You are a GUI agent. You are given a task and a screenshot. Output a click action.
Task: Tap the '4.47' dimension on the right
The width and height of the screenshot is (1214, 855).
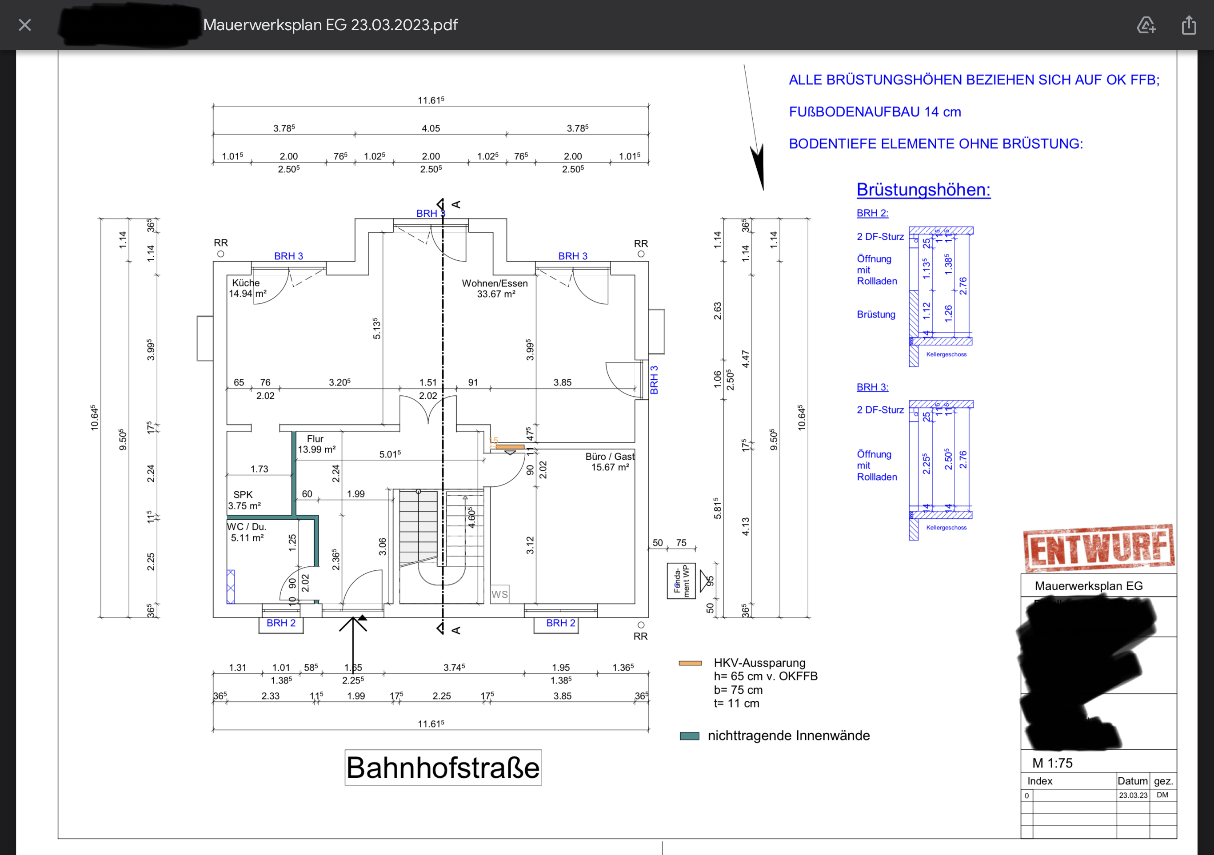point(745,359)
